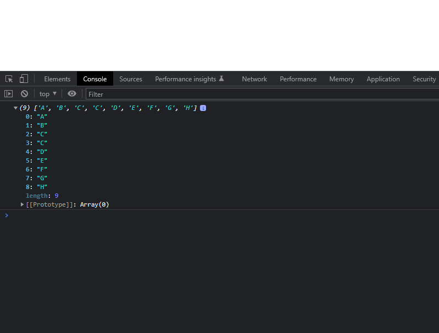Click the array preview text ['A', 'B', ...]

click(115, 108)
